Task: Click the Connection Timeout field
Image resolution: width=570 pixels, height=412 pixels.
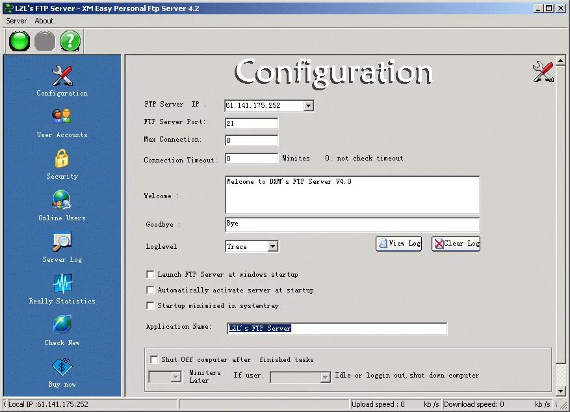Action: 252,159
